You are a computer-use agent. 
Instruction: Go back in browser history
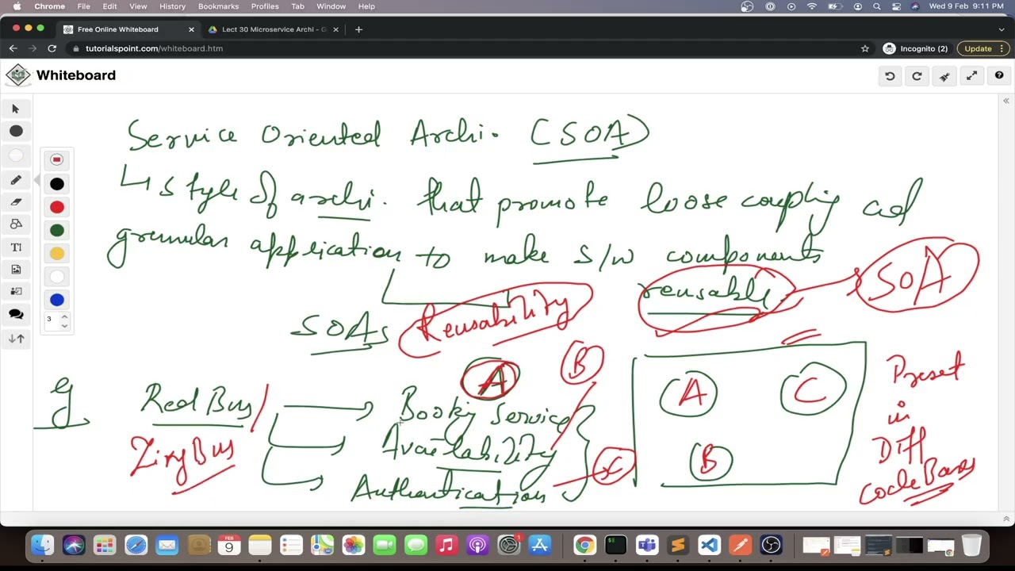click(13, 48)
